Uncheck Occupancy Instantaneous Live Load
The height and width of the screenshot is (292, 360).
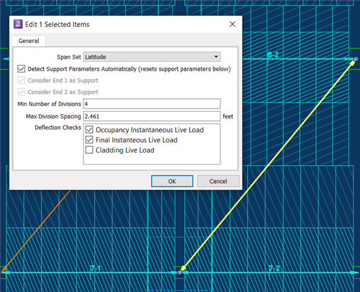(89, 130)
